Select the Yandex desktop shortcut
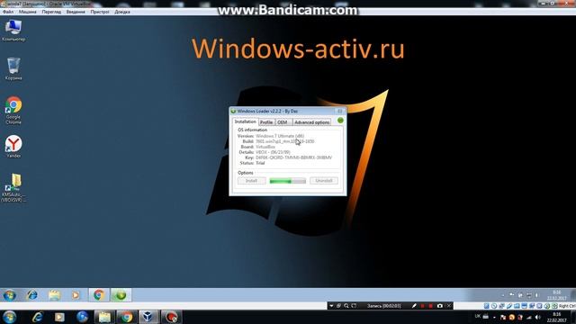The height and width of the screenshot is (324, 576). point(13,147)
